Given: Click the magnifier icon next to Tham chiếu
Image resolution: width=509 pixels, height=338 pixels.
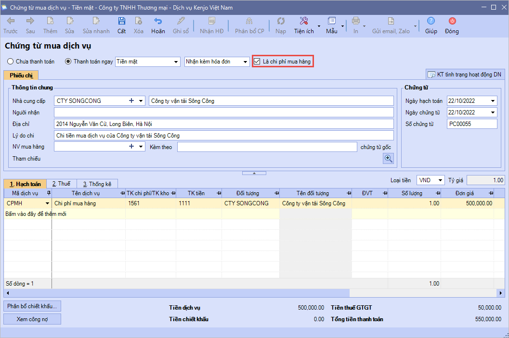Looking at the screenshot, I should pyautogui.click(x=388, y=159).
